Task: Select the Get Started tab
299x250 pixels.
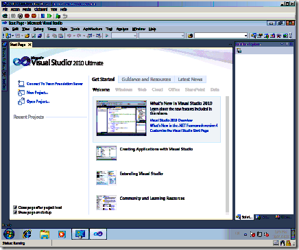Action: [x=103, y=80]
